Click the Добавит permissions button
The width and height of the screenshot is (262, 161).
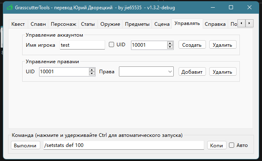click(192, 72)
